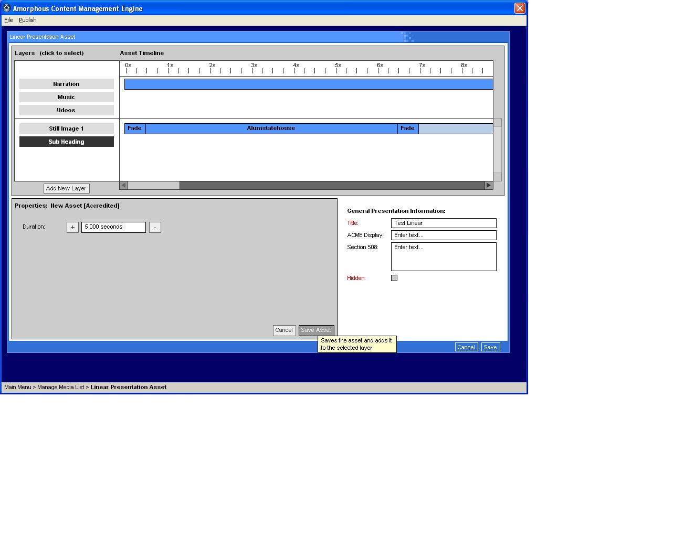
Task: Open the Publish menu
Action: [28, 20]
